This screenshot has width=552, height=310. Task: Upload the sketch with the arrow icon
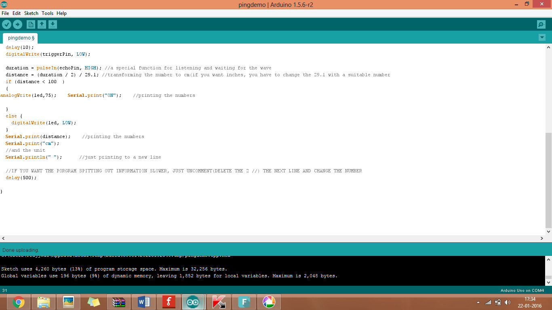[18, 24]
